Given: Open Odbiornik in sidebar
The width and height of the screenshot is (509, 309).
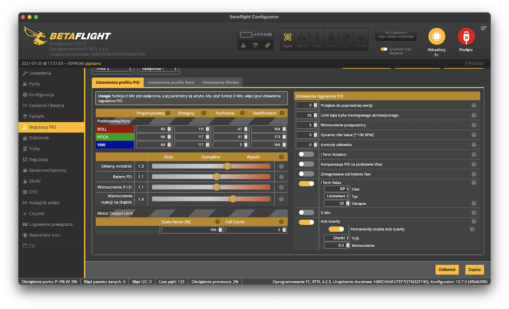Looking at the screenshot, I should point(51,138).
